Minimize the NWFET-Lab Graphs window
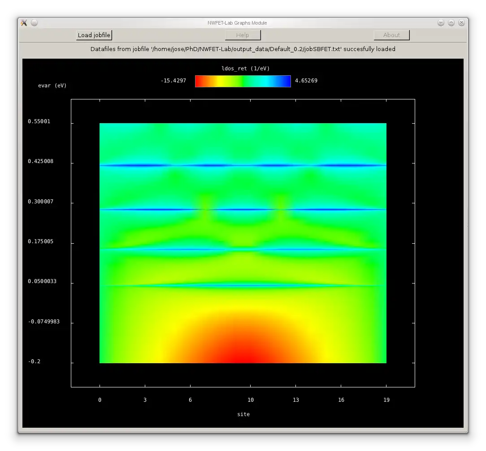Image resolution: width=486 pixels, height=451 pixels. pos(441,23)
